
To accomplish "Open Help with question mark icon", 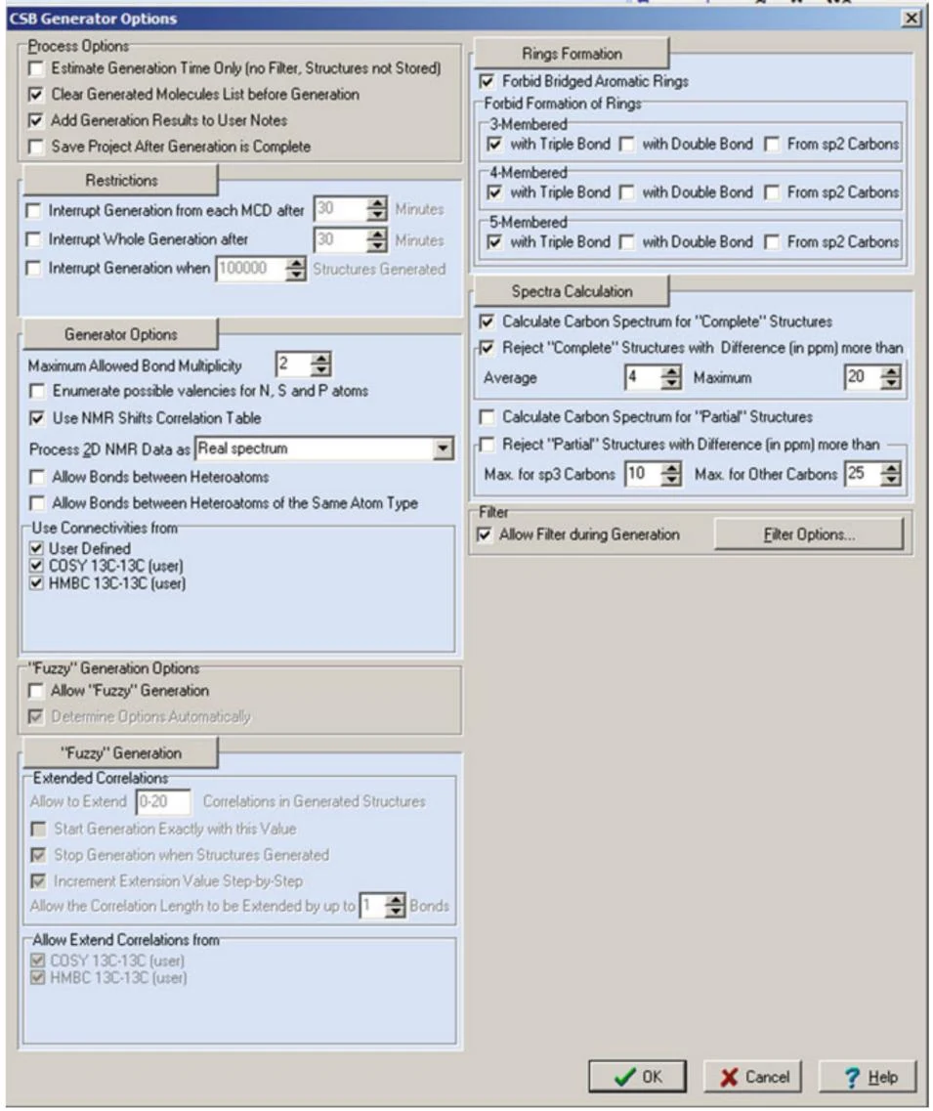I will click(868, 1076).
